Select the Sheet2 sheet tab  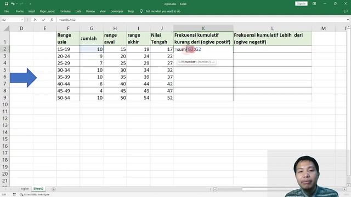(x=38, y=189)
